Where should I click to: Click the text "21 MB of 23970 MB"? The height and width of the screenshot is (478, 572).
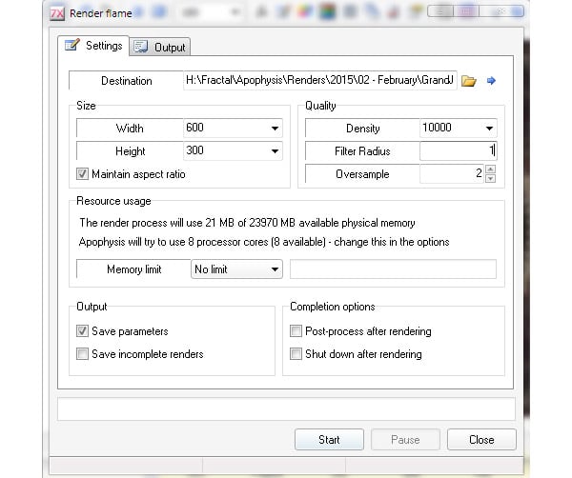(250, 223)
